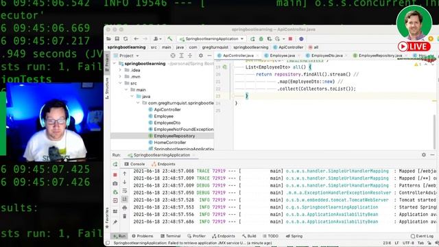Navigate back with the left arrow
The height and width of the screenshot is (247, 439).
coord(136,38)
